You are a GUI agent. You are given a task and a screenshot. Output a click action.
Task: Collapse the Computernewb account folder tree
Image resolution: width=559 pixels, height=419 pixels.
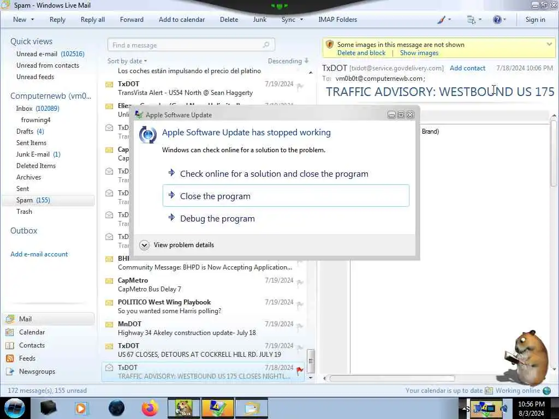51,96
